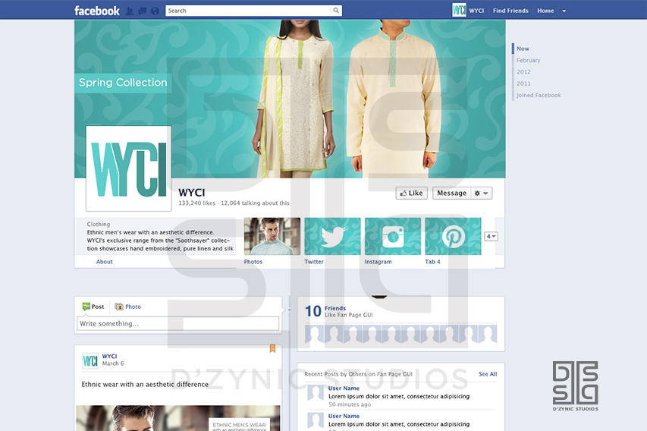Open the Find Friends link

point(510,11)
